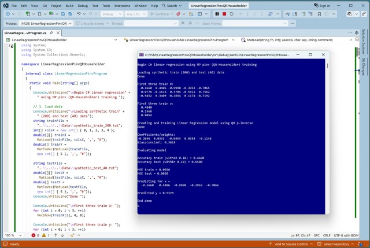
Task: Open the 100 % zoom level dropdown
Action: [13, 235]
